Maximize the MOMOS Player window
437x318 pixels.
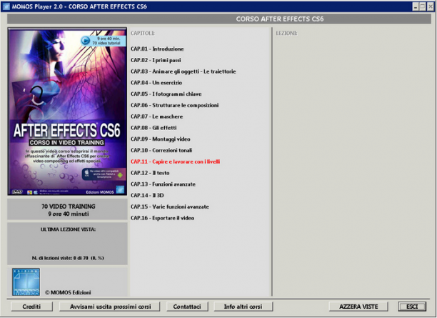(423, 6)
